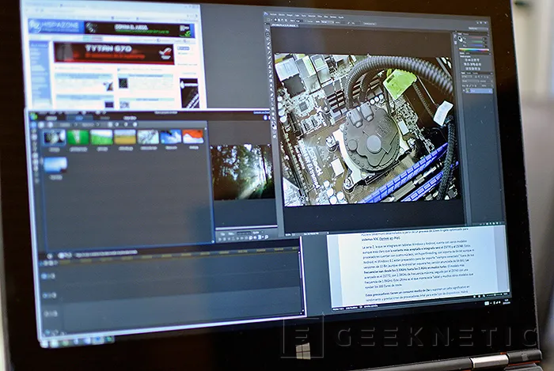Pick a color from Photoshop's color spectrum bar
Viewport: 554px width, 371px height.
point(475,48)
